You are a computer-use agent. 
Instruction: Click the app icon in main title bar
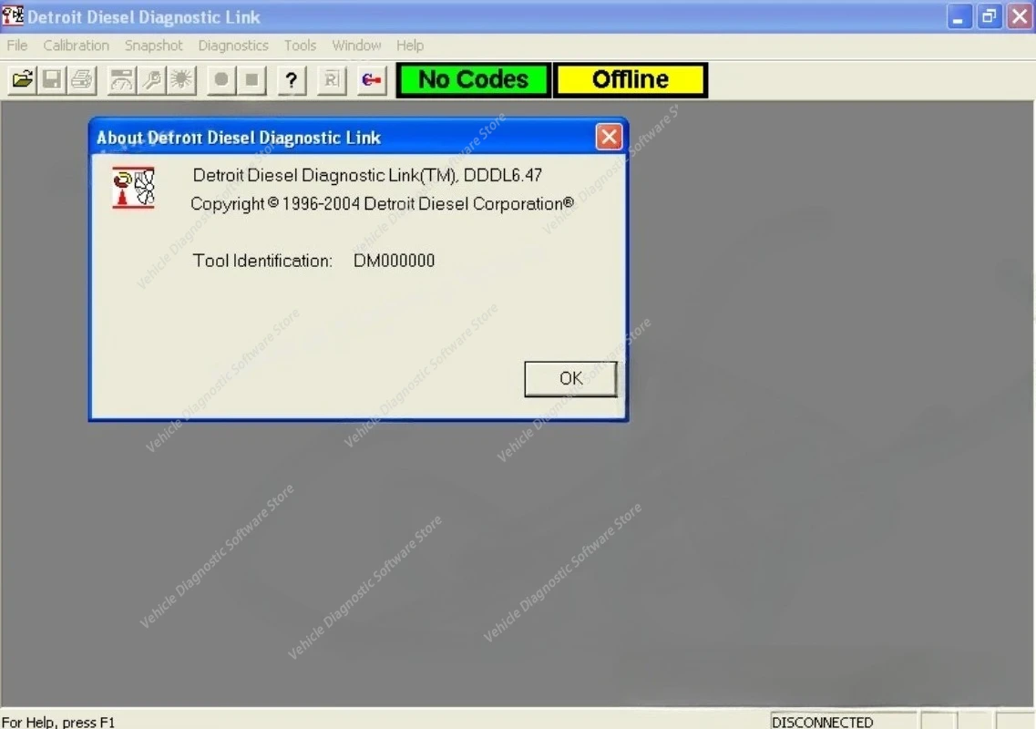pyautogui.click(x=13, y=15)
